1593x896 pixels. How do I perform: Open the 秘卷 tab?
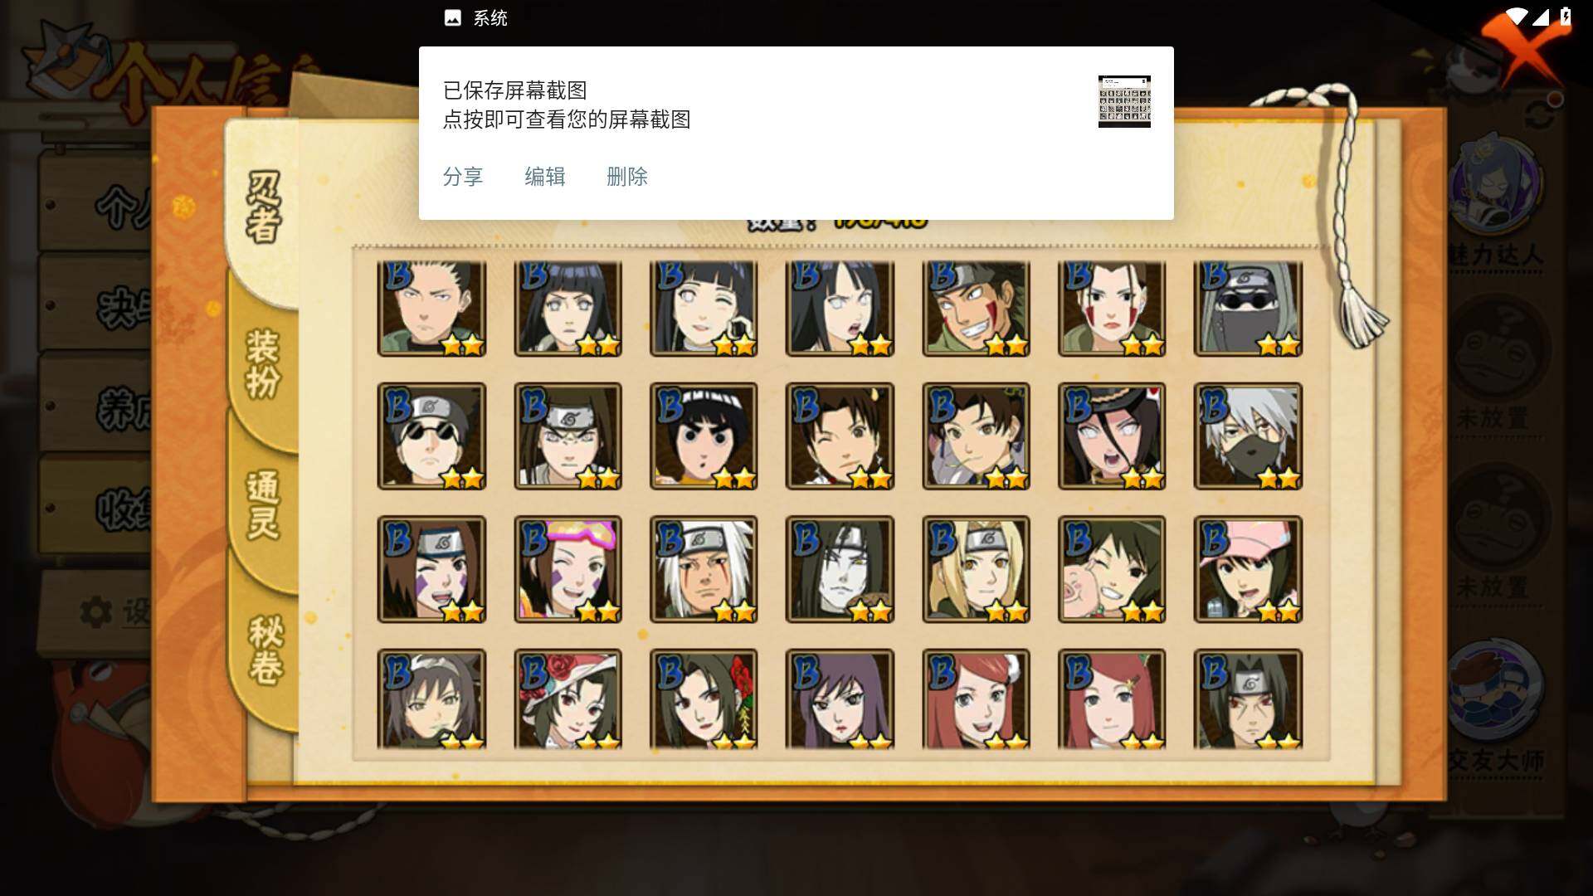(265, 650)
